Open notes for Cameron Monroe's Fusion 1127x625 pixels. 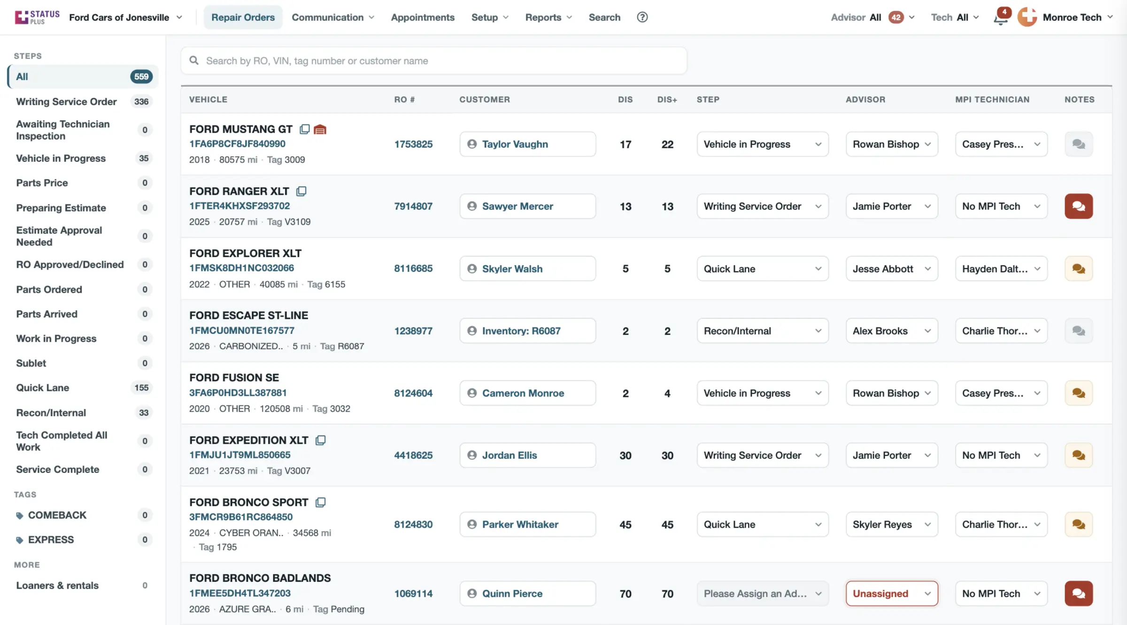coord(1079,393)
